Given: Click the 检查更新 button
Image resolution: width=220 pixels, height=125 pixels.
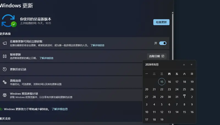Looking at the screenshot, I should (161, 22).
